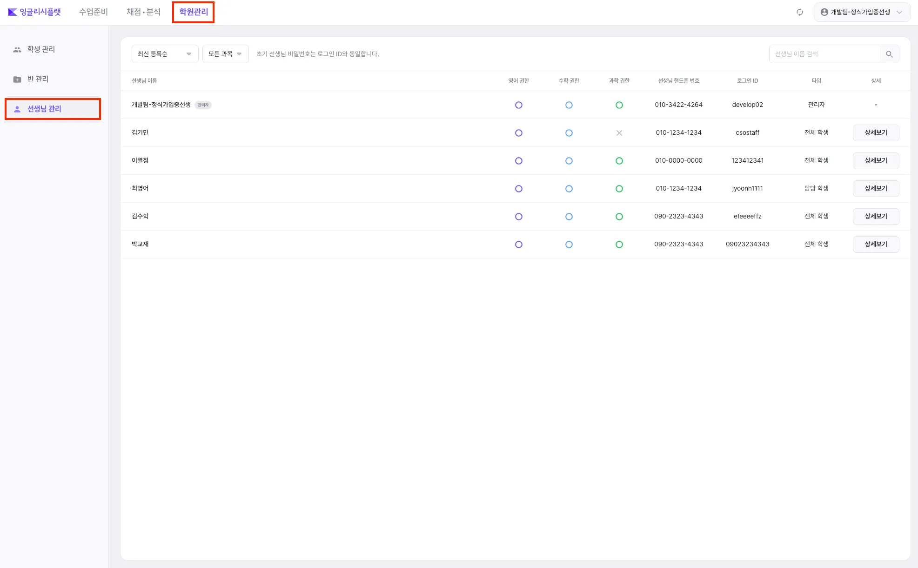Click the 학생 관리 people icon
This screenshot has height=568, width=918.
17,49
